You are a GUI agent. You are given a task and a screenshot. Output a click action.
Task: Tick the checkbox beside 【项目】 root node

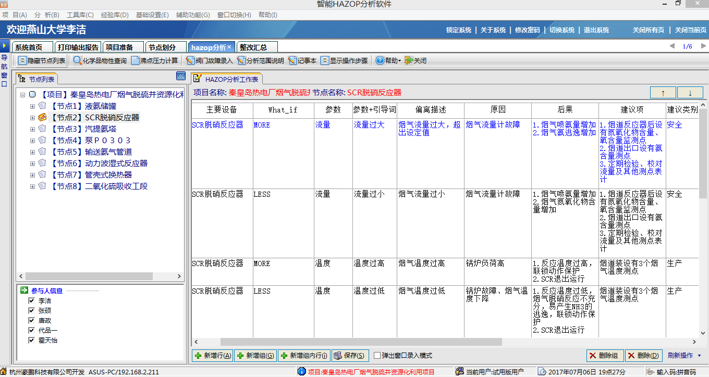point(32,95)
